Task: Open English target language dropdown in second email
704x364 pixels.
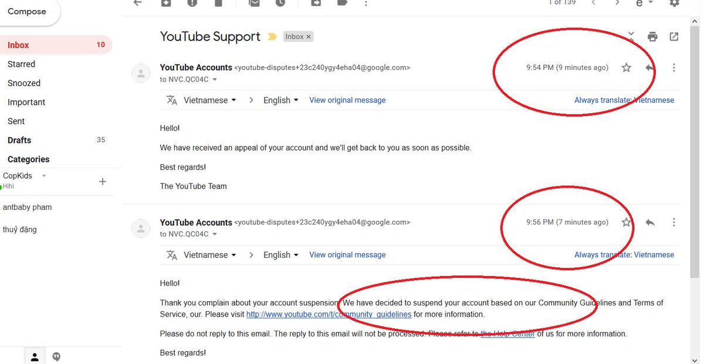Action: (x=281, y=255)
